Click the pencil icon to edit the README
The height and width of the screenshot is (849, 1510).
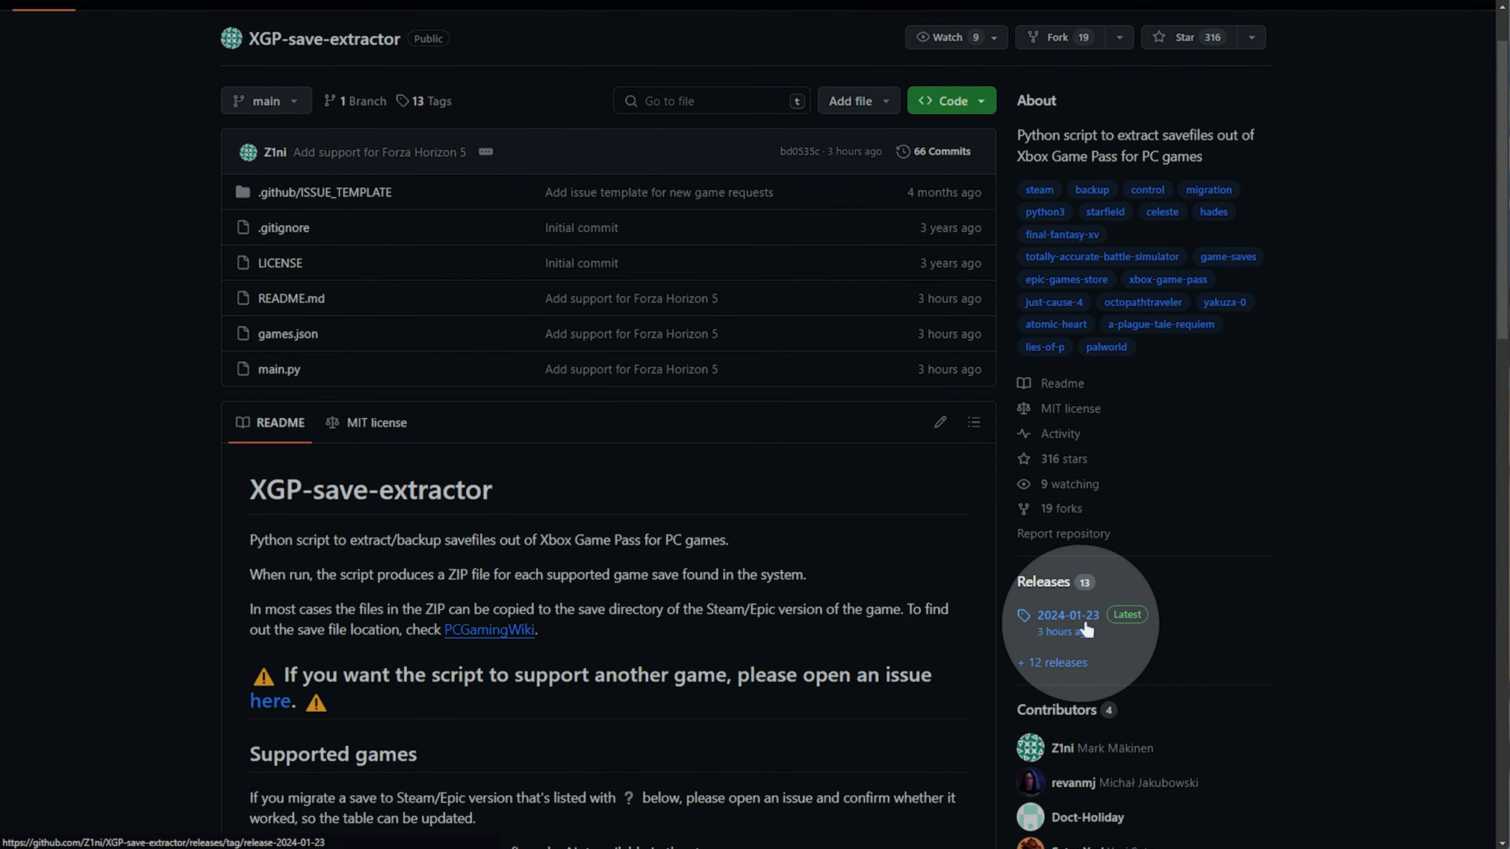[x=940, y=422]
